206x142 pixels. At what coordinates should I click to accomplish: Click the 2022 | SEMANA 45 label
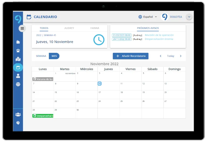pyautogui.click(x=46, y=35)
